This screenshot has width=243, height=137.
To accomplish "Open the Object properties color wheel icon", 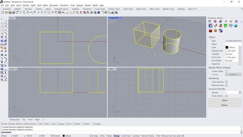I will (210, 26).
